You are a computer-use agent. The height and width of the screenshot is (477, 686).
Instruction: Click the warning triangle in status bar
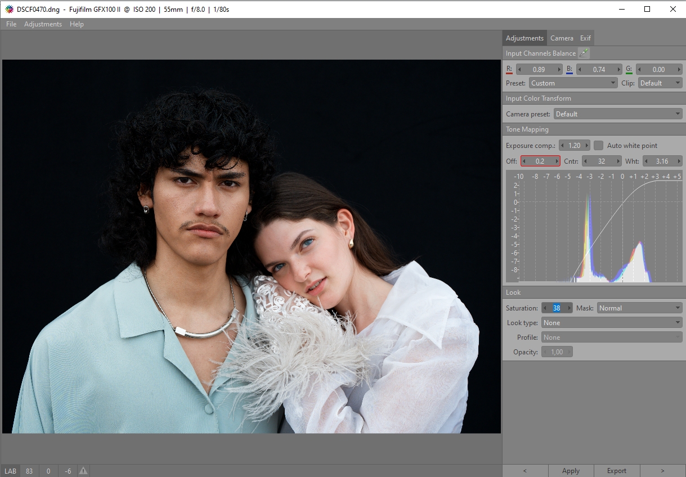pyautogui.click(x=83, y=471)
